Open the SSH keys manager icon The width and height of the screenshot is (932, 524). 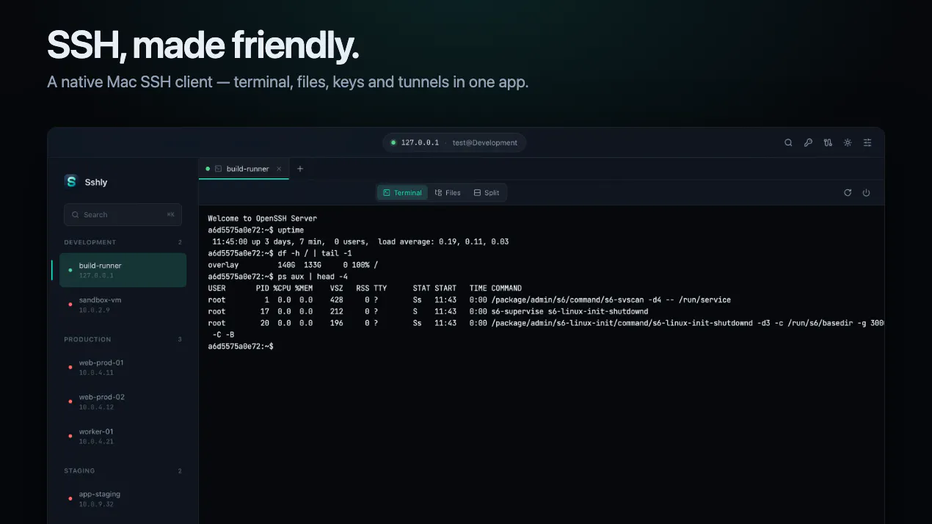[808, 143]
